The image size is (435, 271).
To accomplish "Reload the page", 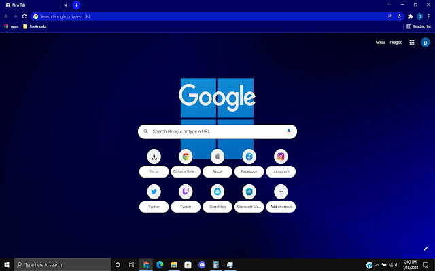I will point(24,16).
